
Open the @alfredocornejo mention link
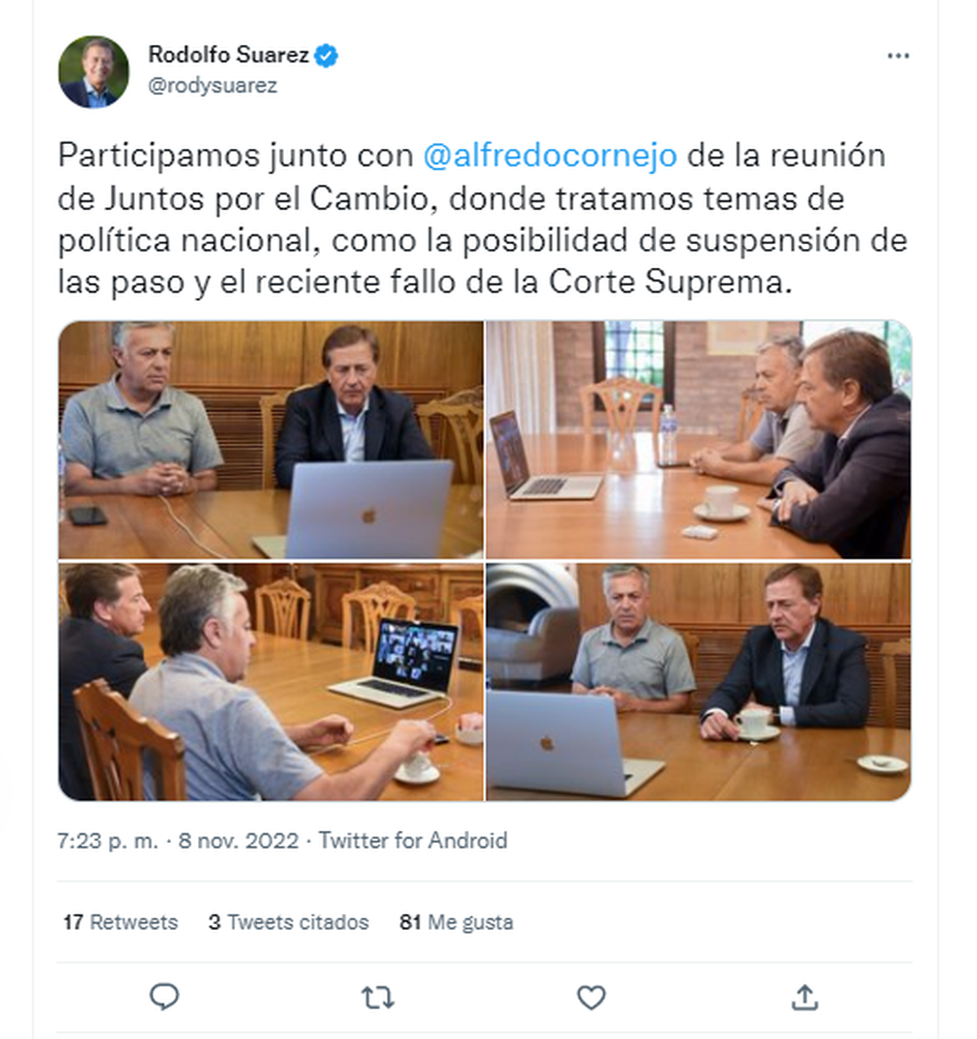(550, 155)
